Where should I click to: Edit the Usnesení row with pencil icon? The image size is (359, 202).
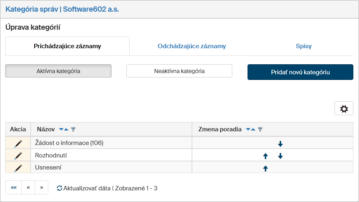[x=18, y=168]
